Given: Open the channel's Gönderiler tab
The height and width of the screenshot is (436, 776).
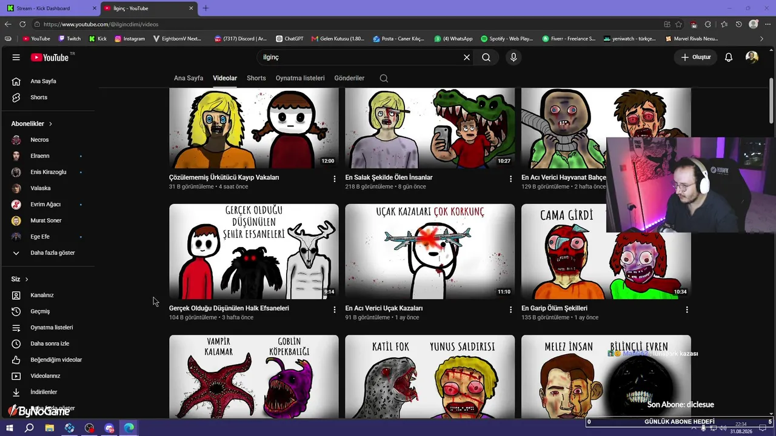Looking at the screenshot, I should pos(349,78).
